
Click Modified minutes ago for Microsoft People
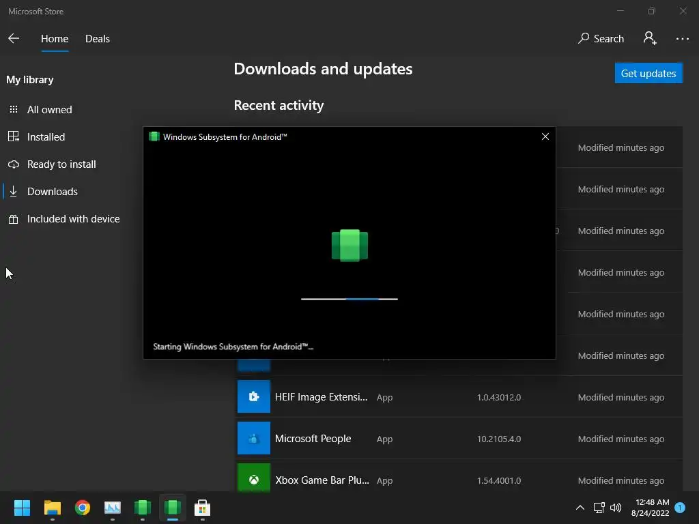tap(621, 439)
